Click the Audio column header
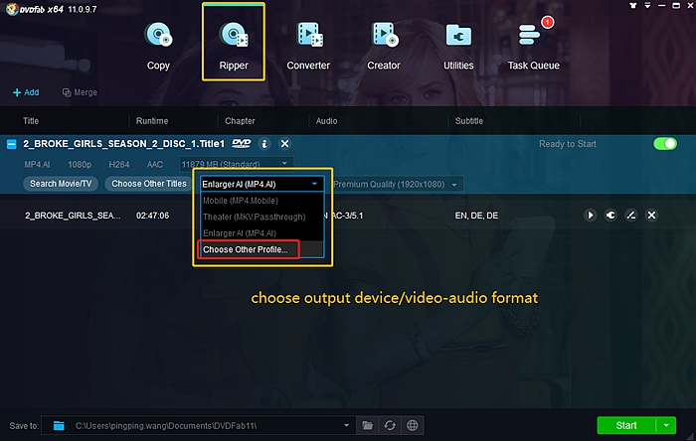This screenshot has width=696, height=441. pyautogui.click(x=326, y=121)
